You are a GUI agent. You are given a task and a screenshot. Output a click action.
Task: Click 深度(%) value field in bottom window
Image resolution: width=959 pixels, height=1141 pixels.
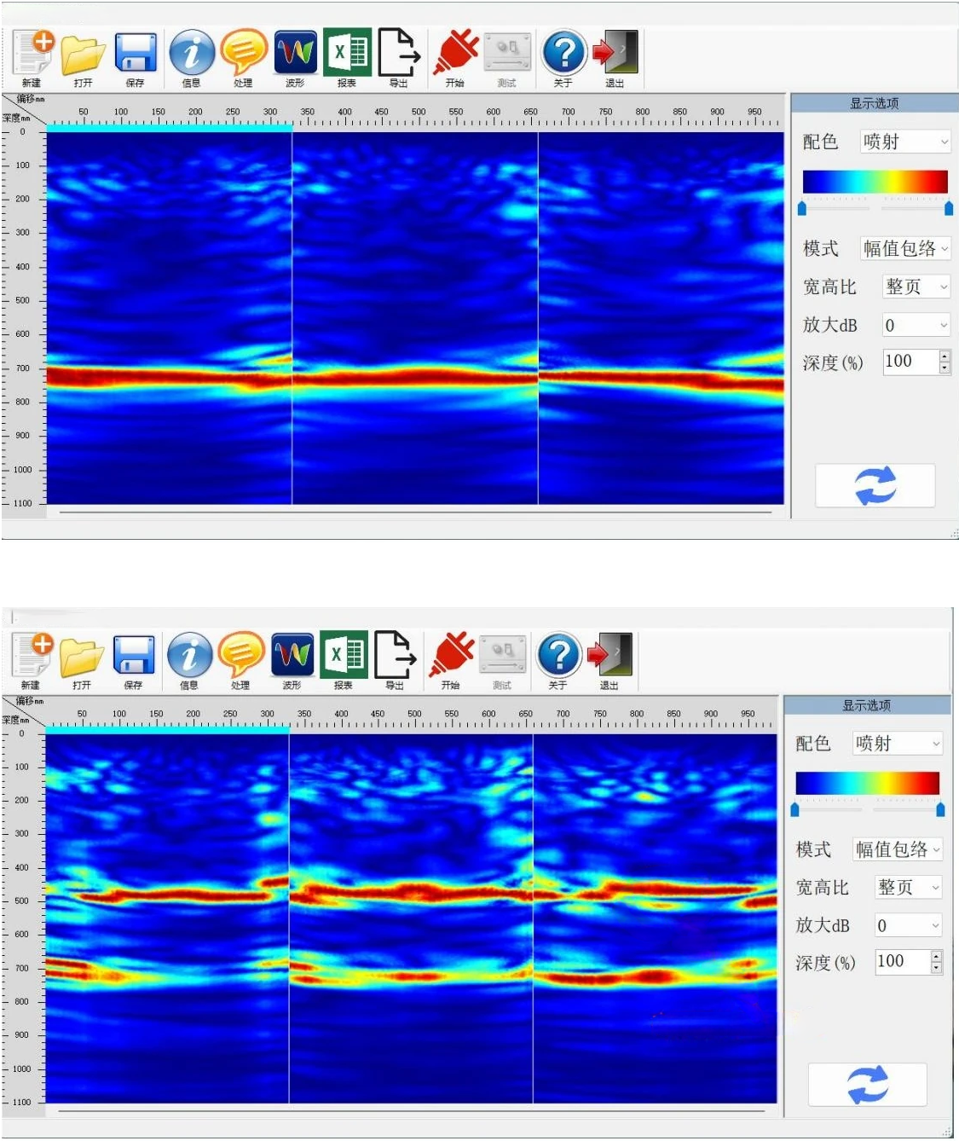pos(902,962)
